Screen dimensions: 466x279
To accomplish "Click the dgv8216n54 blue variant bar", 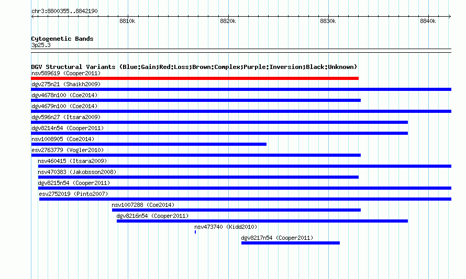I will 262,221.
